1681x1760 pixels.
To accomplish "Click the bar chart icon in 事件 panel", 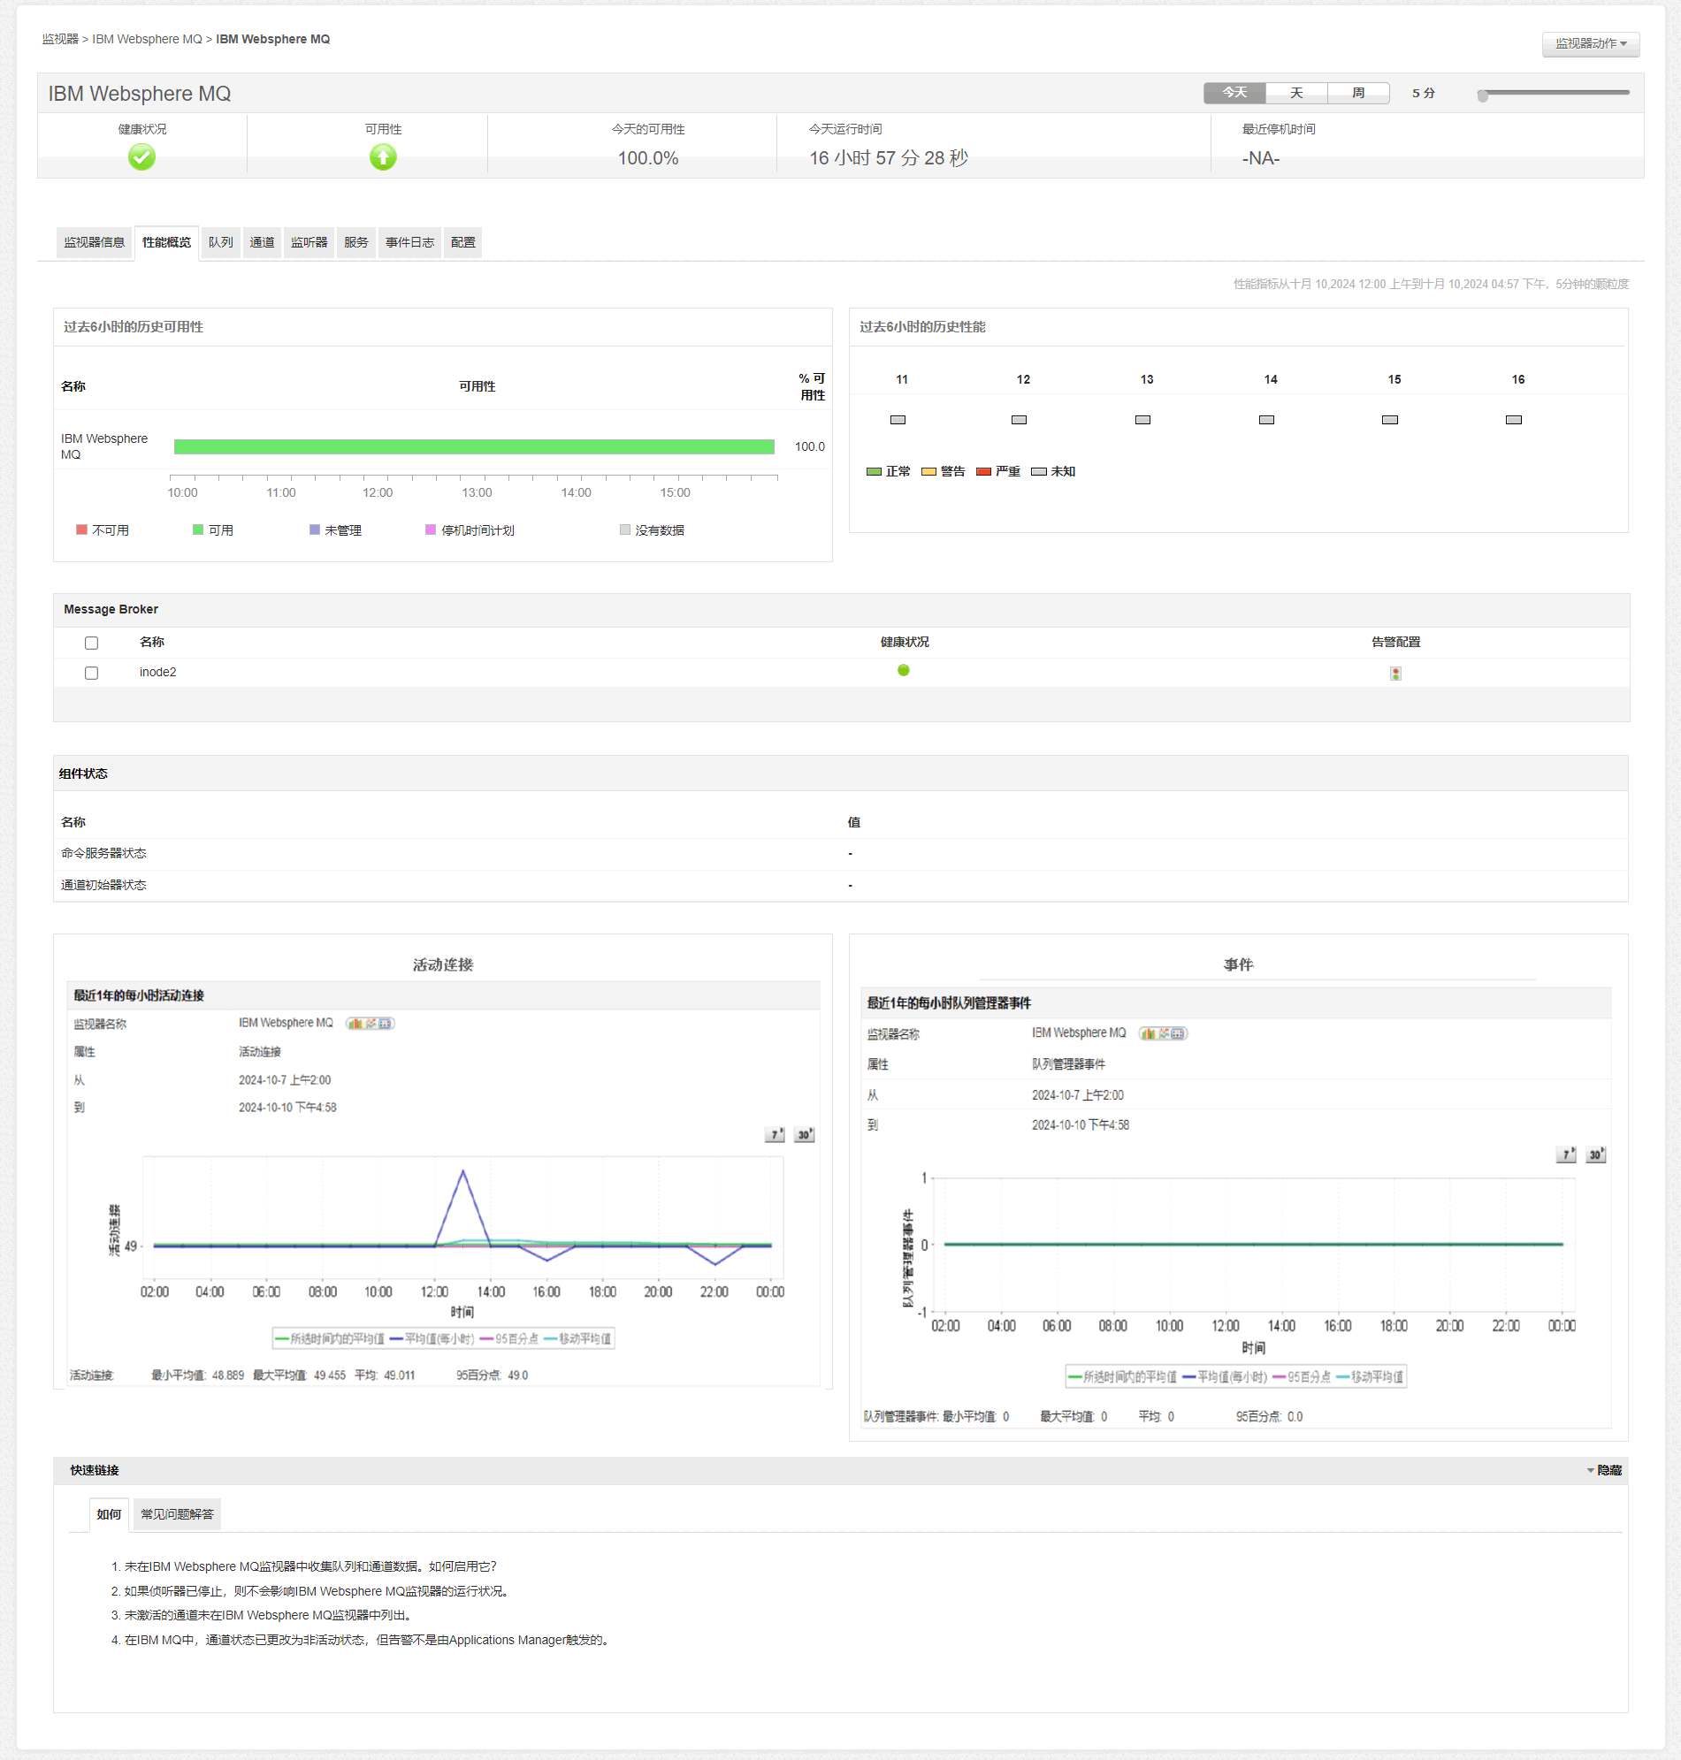I will click(1149, 1033).
